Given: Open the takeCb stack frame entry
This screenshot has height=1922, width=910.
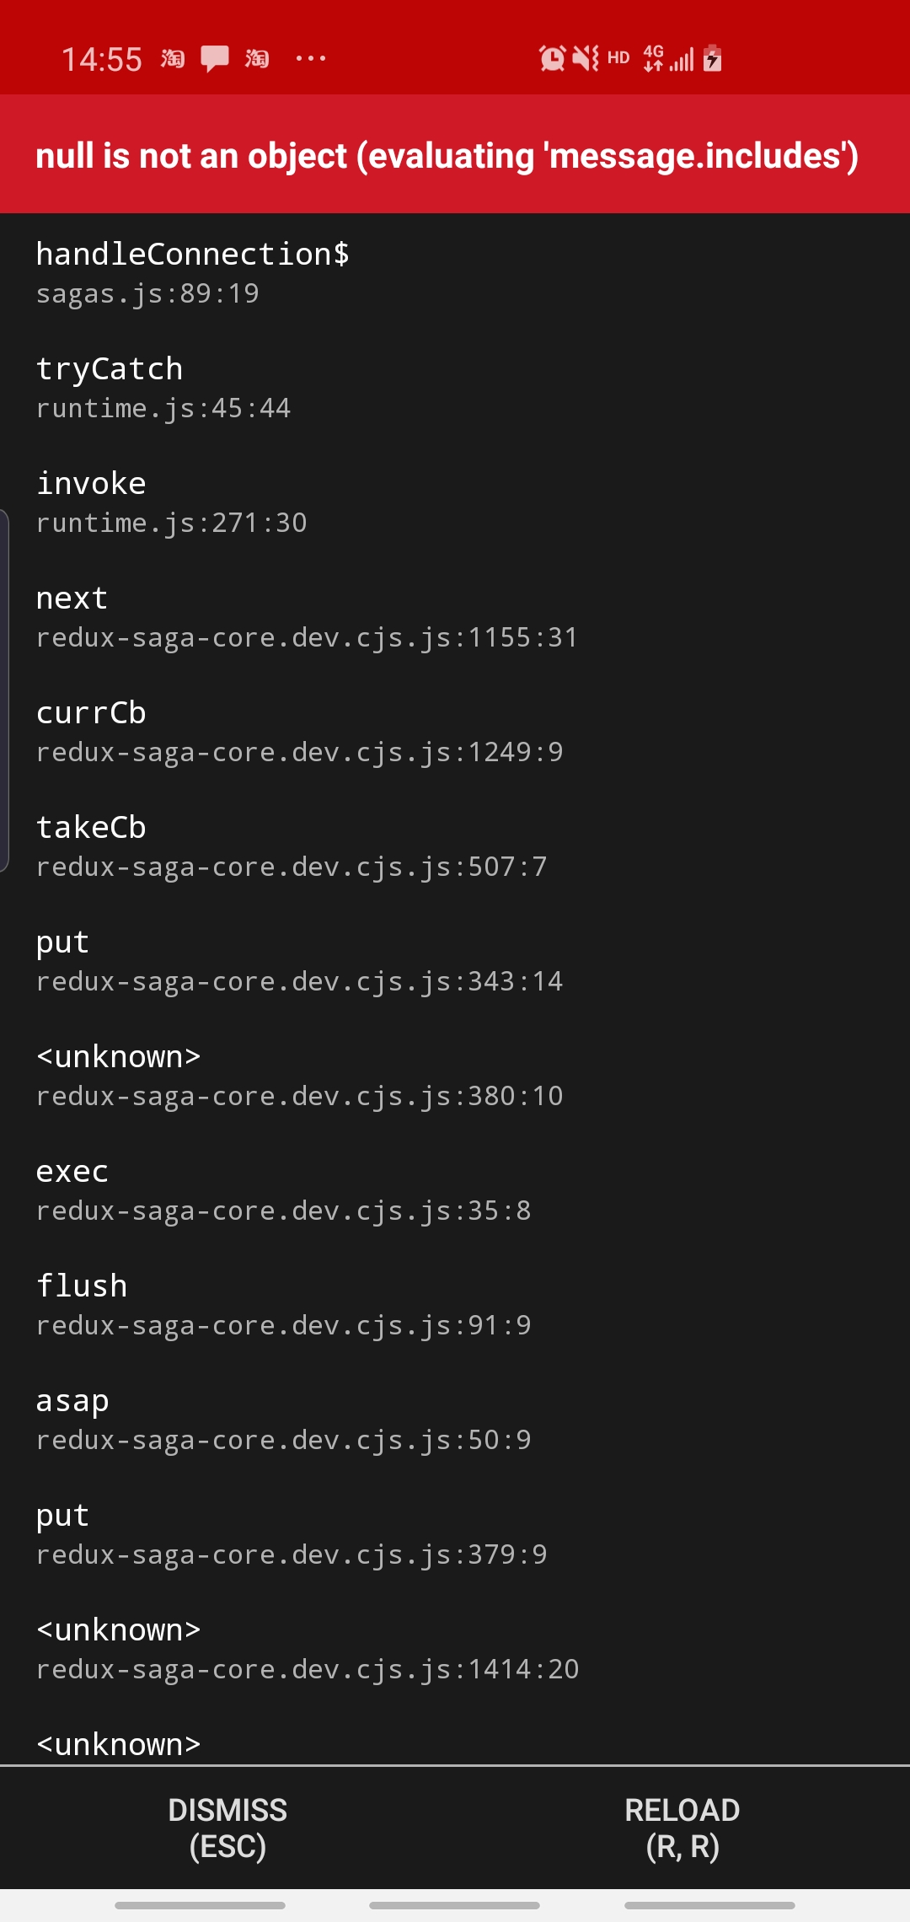Looking at the screenshot, I should (x=292, y=846).
